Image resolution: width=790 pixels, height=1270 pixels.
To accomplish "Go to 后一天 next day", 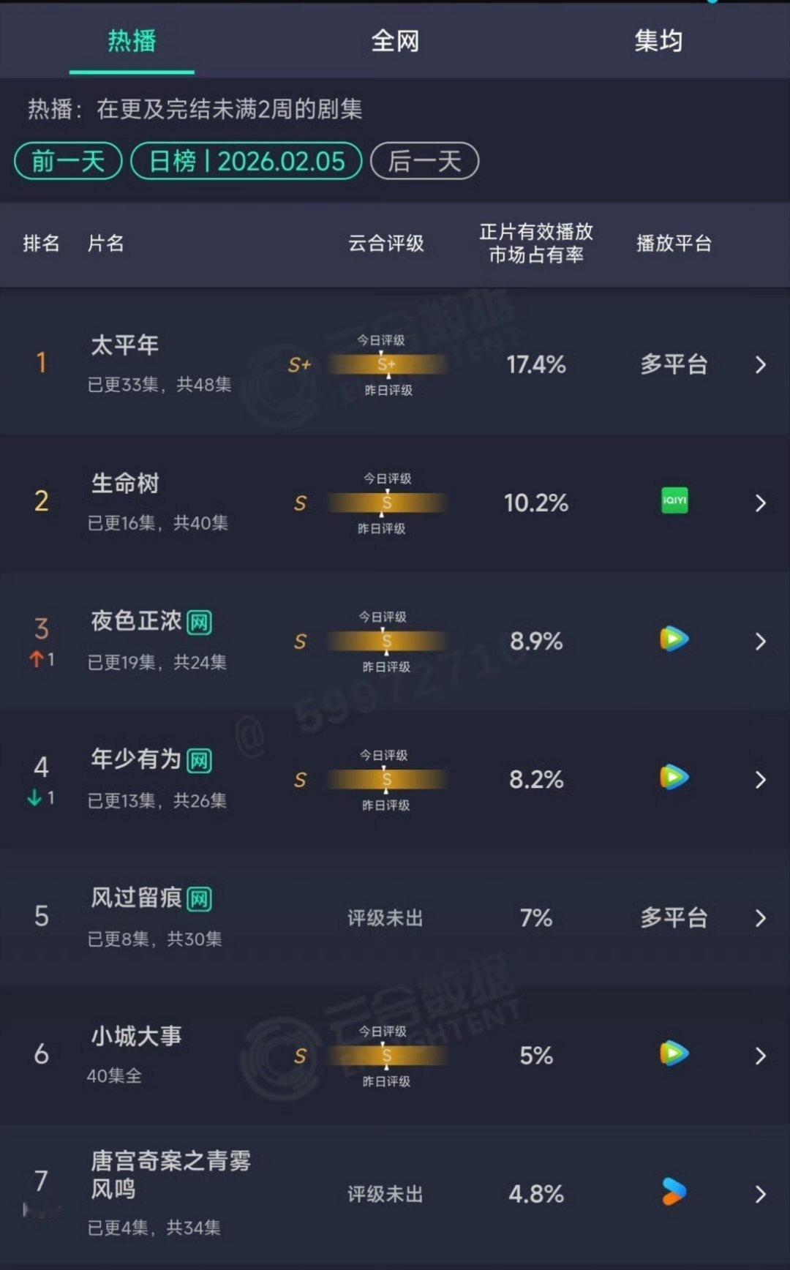I will [425, 161].
